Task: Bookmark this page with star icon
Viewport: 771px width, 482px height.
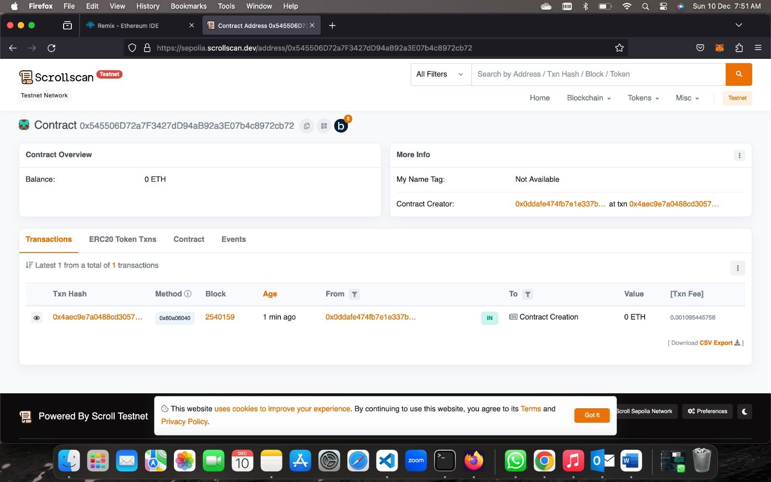Action: (619, 48)
